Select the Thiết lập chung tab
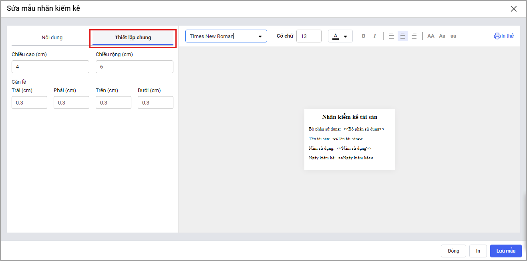This screenshot has width=527, height=261. [x=133, y=38]
